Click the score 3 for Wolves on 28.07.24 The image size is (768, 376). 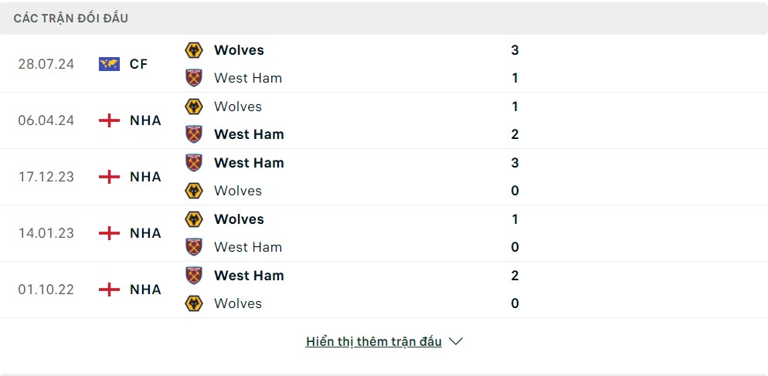(x=515, y=50)
